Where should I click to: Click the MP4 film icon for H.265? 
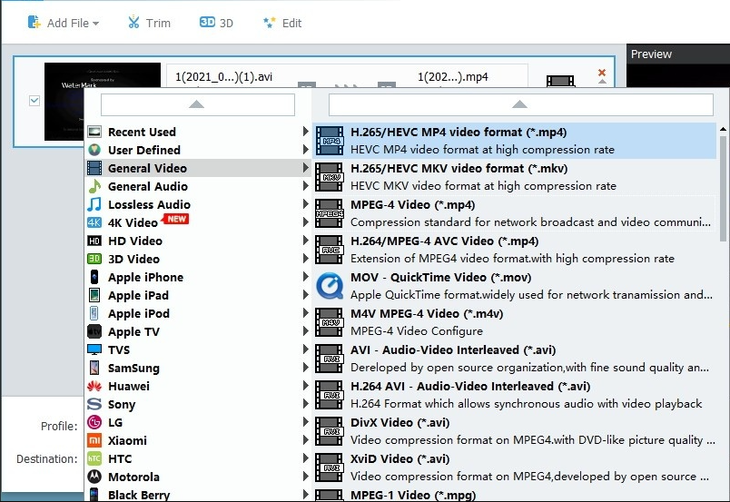[x=330, y=141]
